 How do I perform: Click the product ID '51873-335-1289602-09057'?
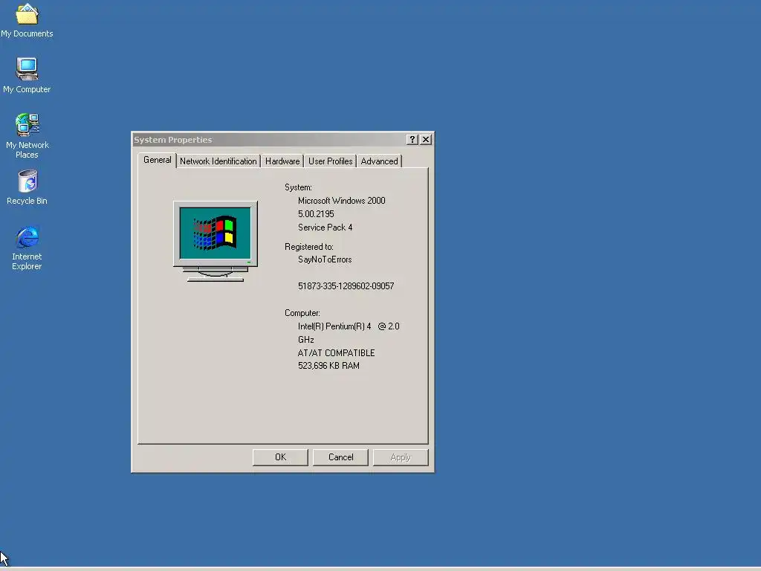pos(346,286)
